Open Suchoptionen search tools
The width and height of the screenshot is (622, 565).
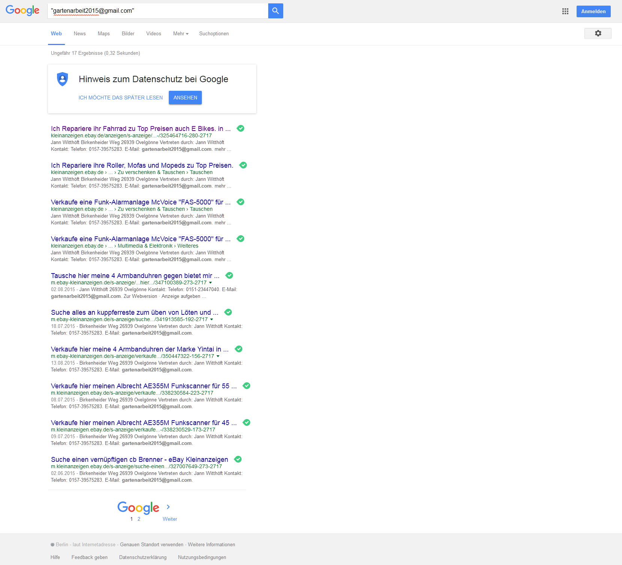[x=214, y=34]
